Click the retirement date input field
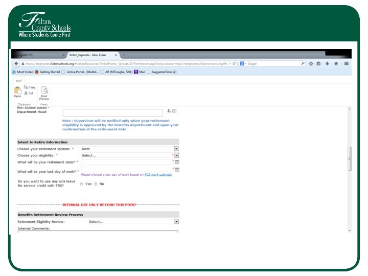368x276 pixels. click(127, 162)
